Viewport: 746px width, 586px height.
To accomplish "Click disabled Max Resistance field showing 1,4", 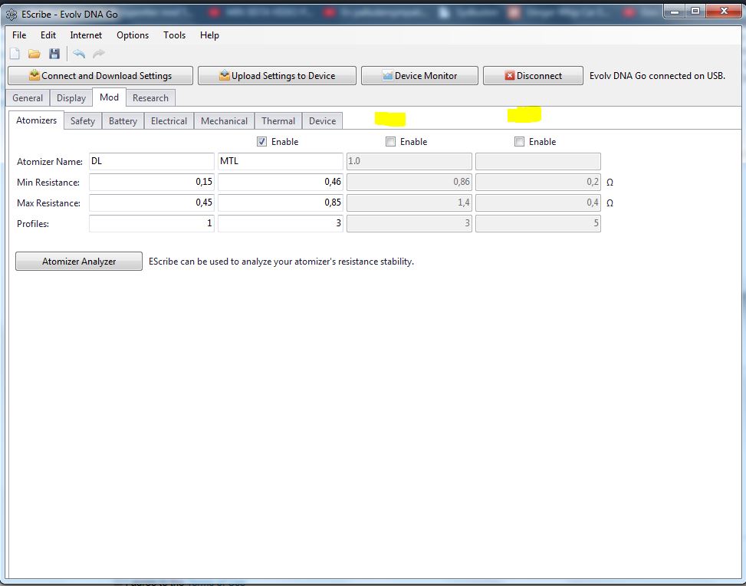I will pyautogui.click(x=409, y=202).
